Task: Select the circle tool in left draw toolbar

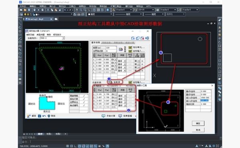Action: click(20, 42)
